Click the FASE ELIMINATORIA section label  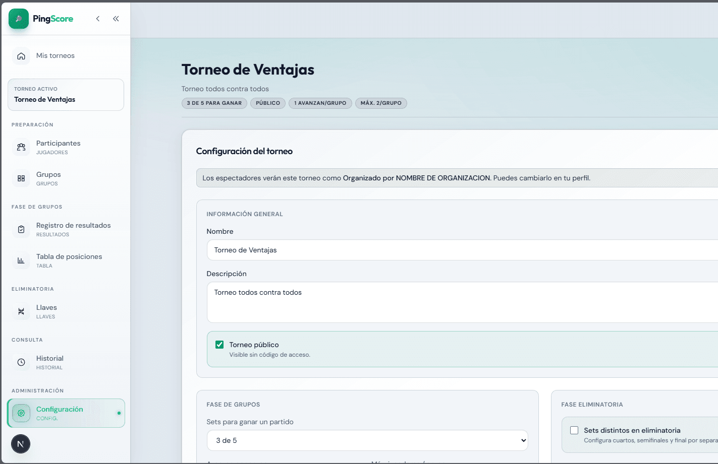[592, 405]
